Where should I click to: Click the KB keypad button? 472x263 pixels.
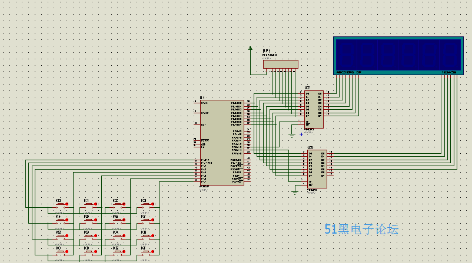coord(147,237)
